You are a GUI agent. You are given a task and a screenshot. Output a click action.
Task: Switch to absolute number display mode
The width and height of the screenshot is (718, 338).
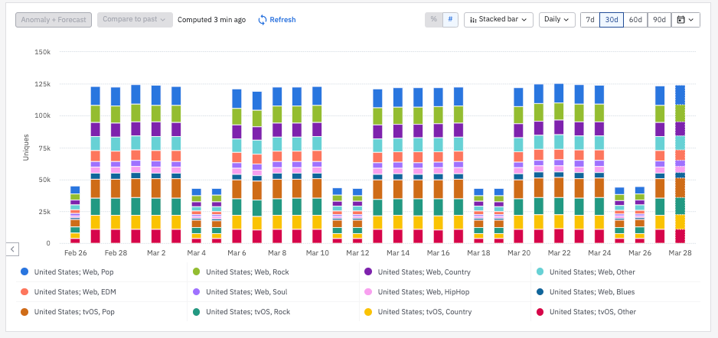(450, 20)
